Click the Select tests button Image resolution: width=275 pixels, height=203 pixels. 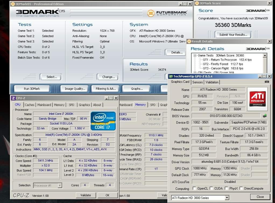[x=52, y=77]
